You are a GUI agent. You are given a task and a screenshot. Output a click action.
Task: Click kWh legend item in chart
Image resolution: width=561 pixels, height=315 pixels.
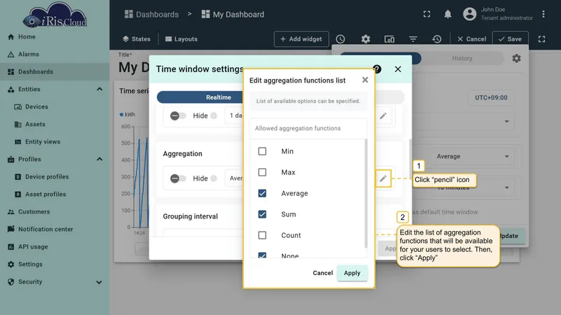(128, 115)
